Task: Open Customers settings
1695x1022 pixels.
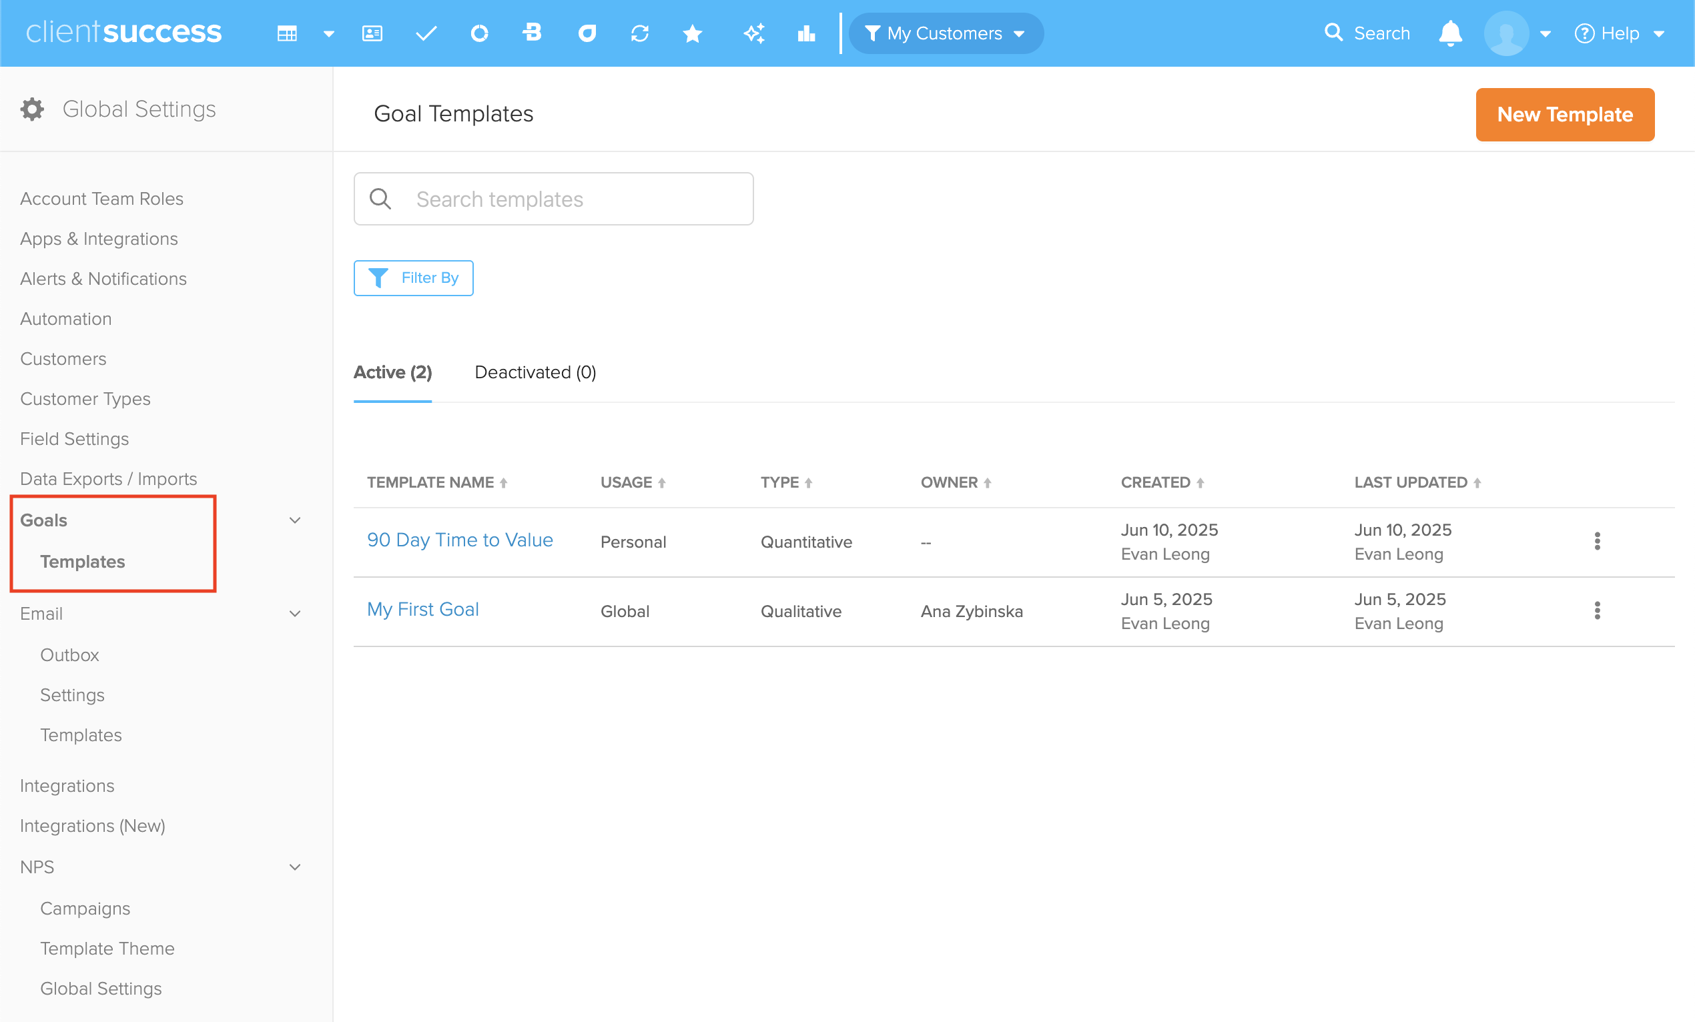Action: coord(63,359)
